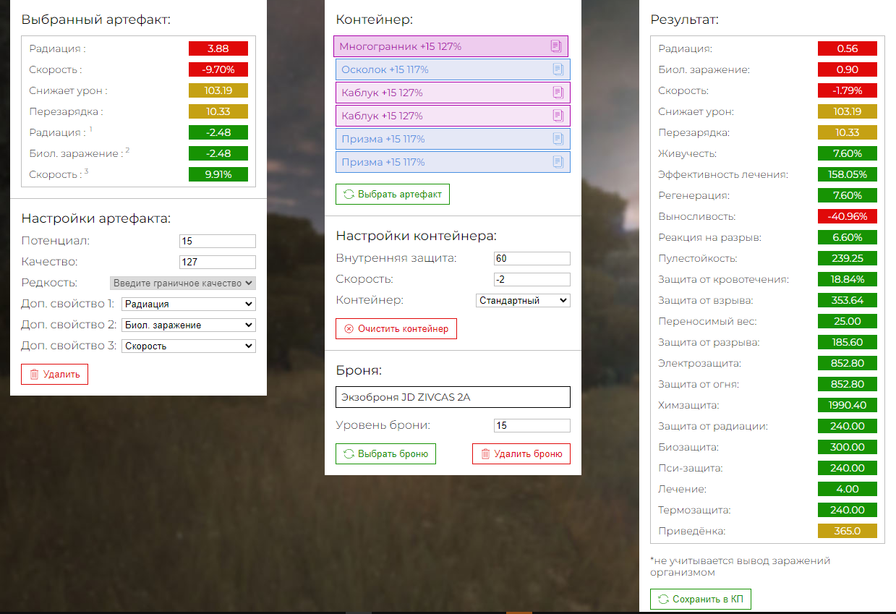Click the Пси-защита label in results
The image size is (896, 614).
tap(690, 468)
